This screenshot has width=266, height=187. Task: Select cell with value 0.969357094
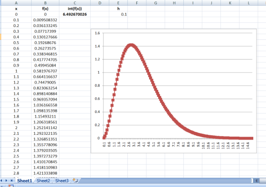click(45, 99)
